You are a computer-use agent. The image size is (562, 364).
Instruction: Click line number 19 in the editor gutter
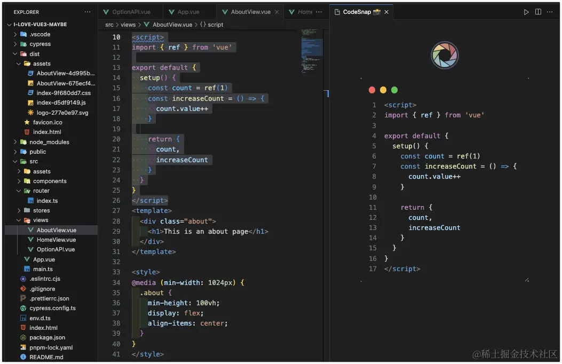116,129
